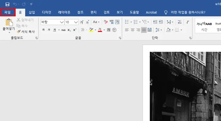Toggle bold formatting
Viewport: 221px width, 121px height.
pos(43,30)
